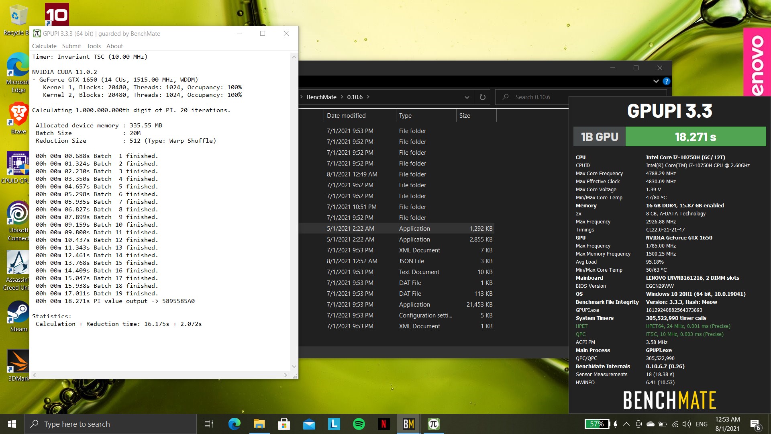The height and width of the screenshot is (434, 771).
Task: Open the Tools menu in GPUPI
Action: point(94,46)
